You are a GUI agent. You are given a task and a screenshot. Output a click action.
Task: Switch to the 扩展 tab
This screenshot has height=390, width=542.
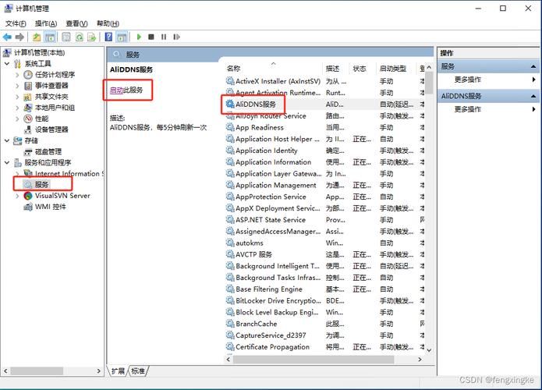(118, 371)
